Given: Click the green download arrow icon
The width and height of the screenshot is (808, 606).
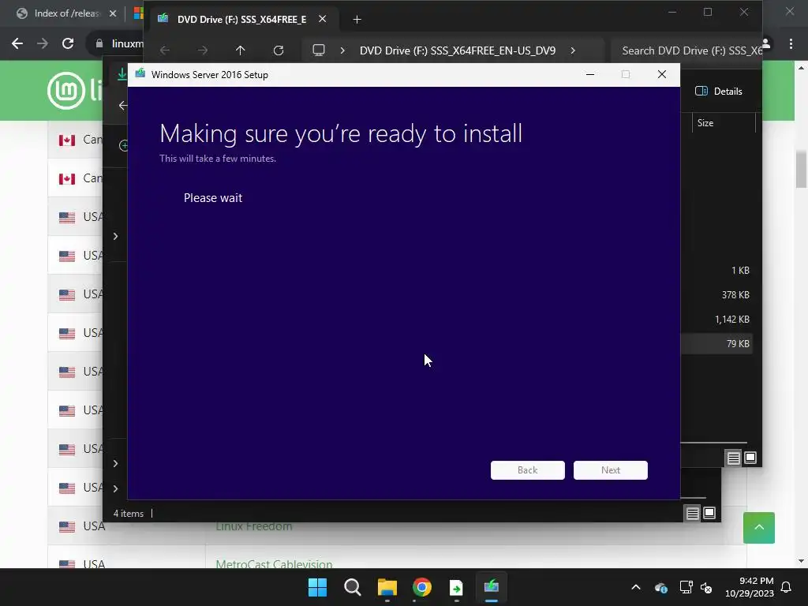Looking at the screenshot, I should (122, 73).
